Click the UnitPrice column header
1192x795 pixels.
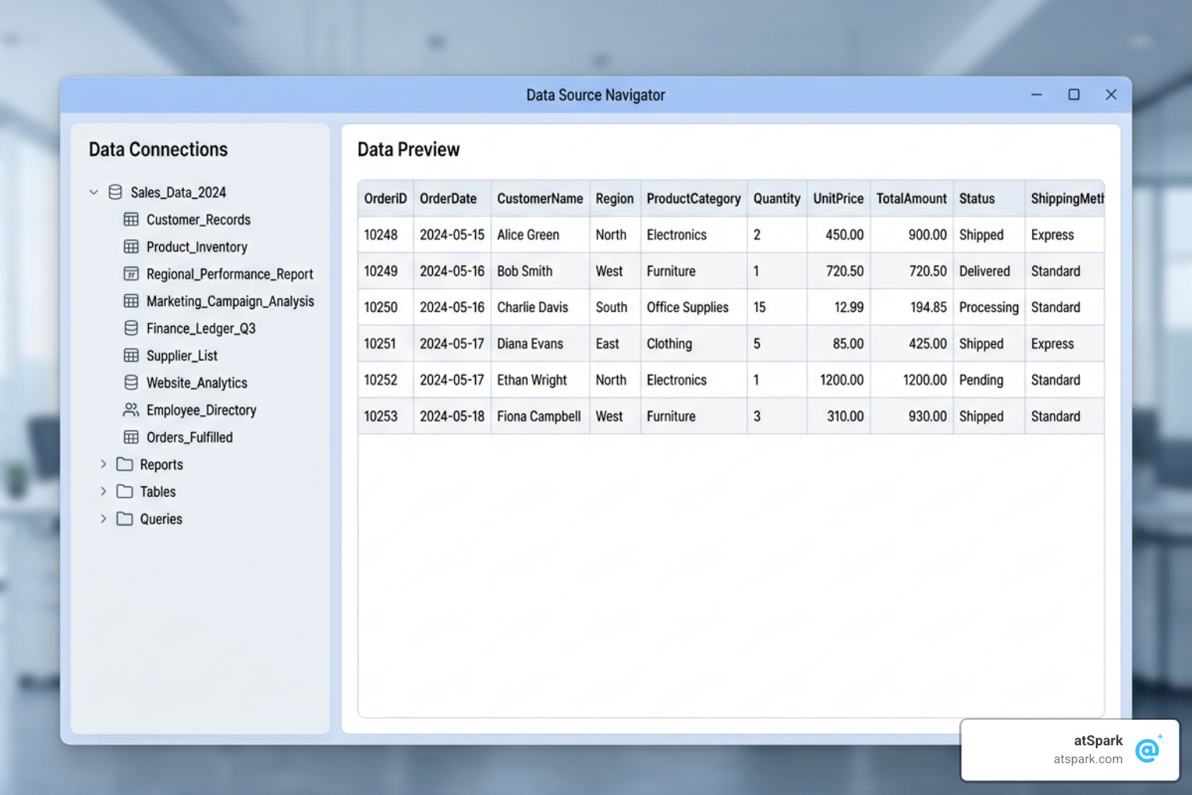(x=838, y=199)
